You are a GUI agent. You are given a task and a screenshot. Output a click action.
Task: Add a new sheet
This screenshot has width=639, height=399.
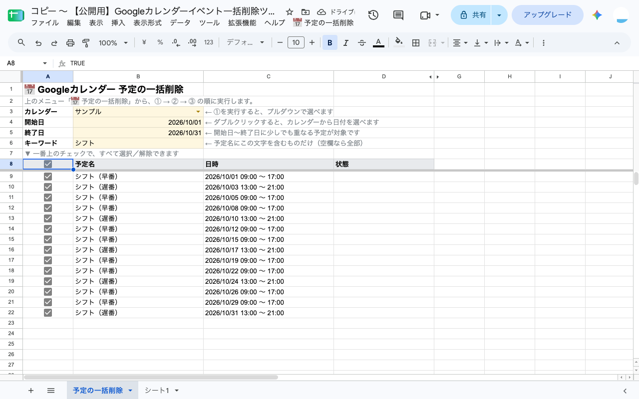(x=31, y=391)
